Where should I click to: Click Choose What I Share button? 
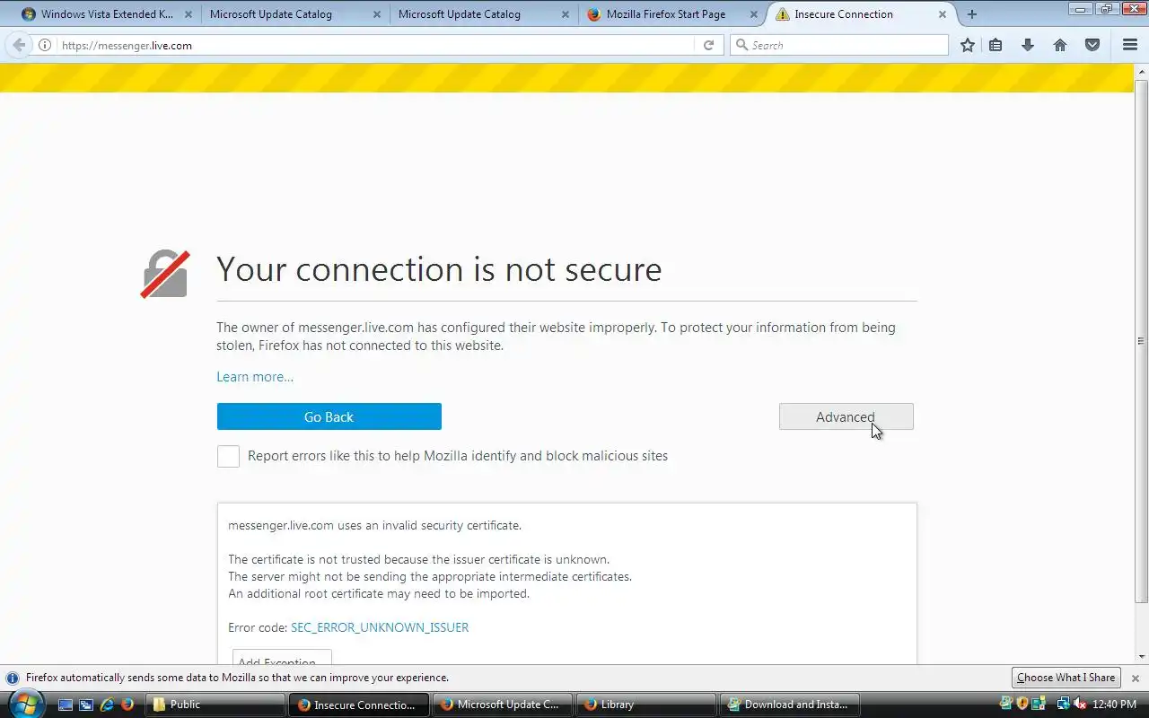pyautogui.click(x=1066, y=678)
